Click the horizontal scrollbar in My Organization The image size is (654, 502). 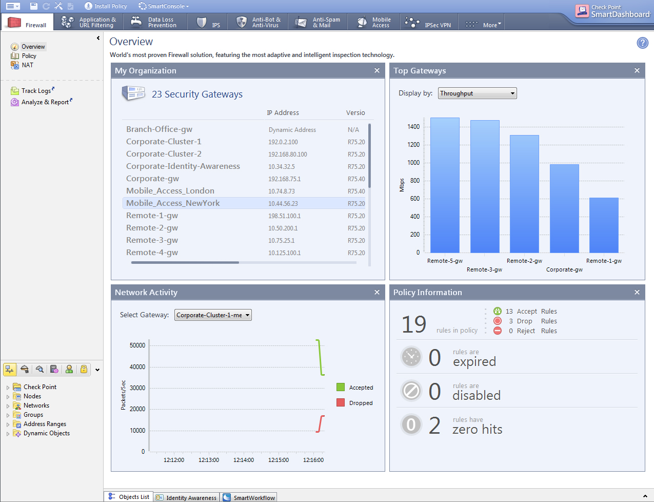point(185,262)
